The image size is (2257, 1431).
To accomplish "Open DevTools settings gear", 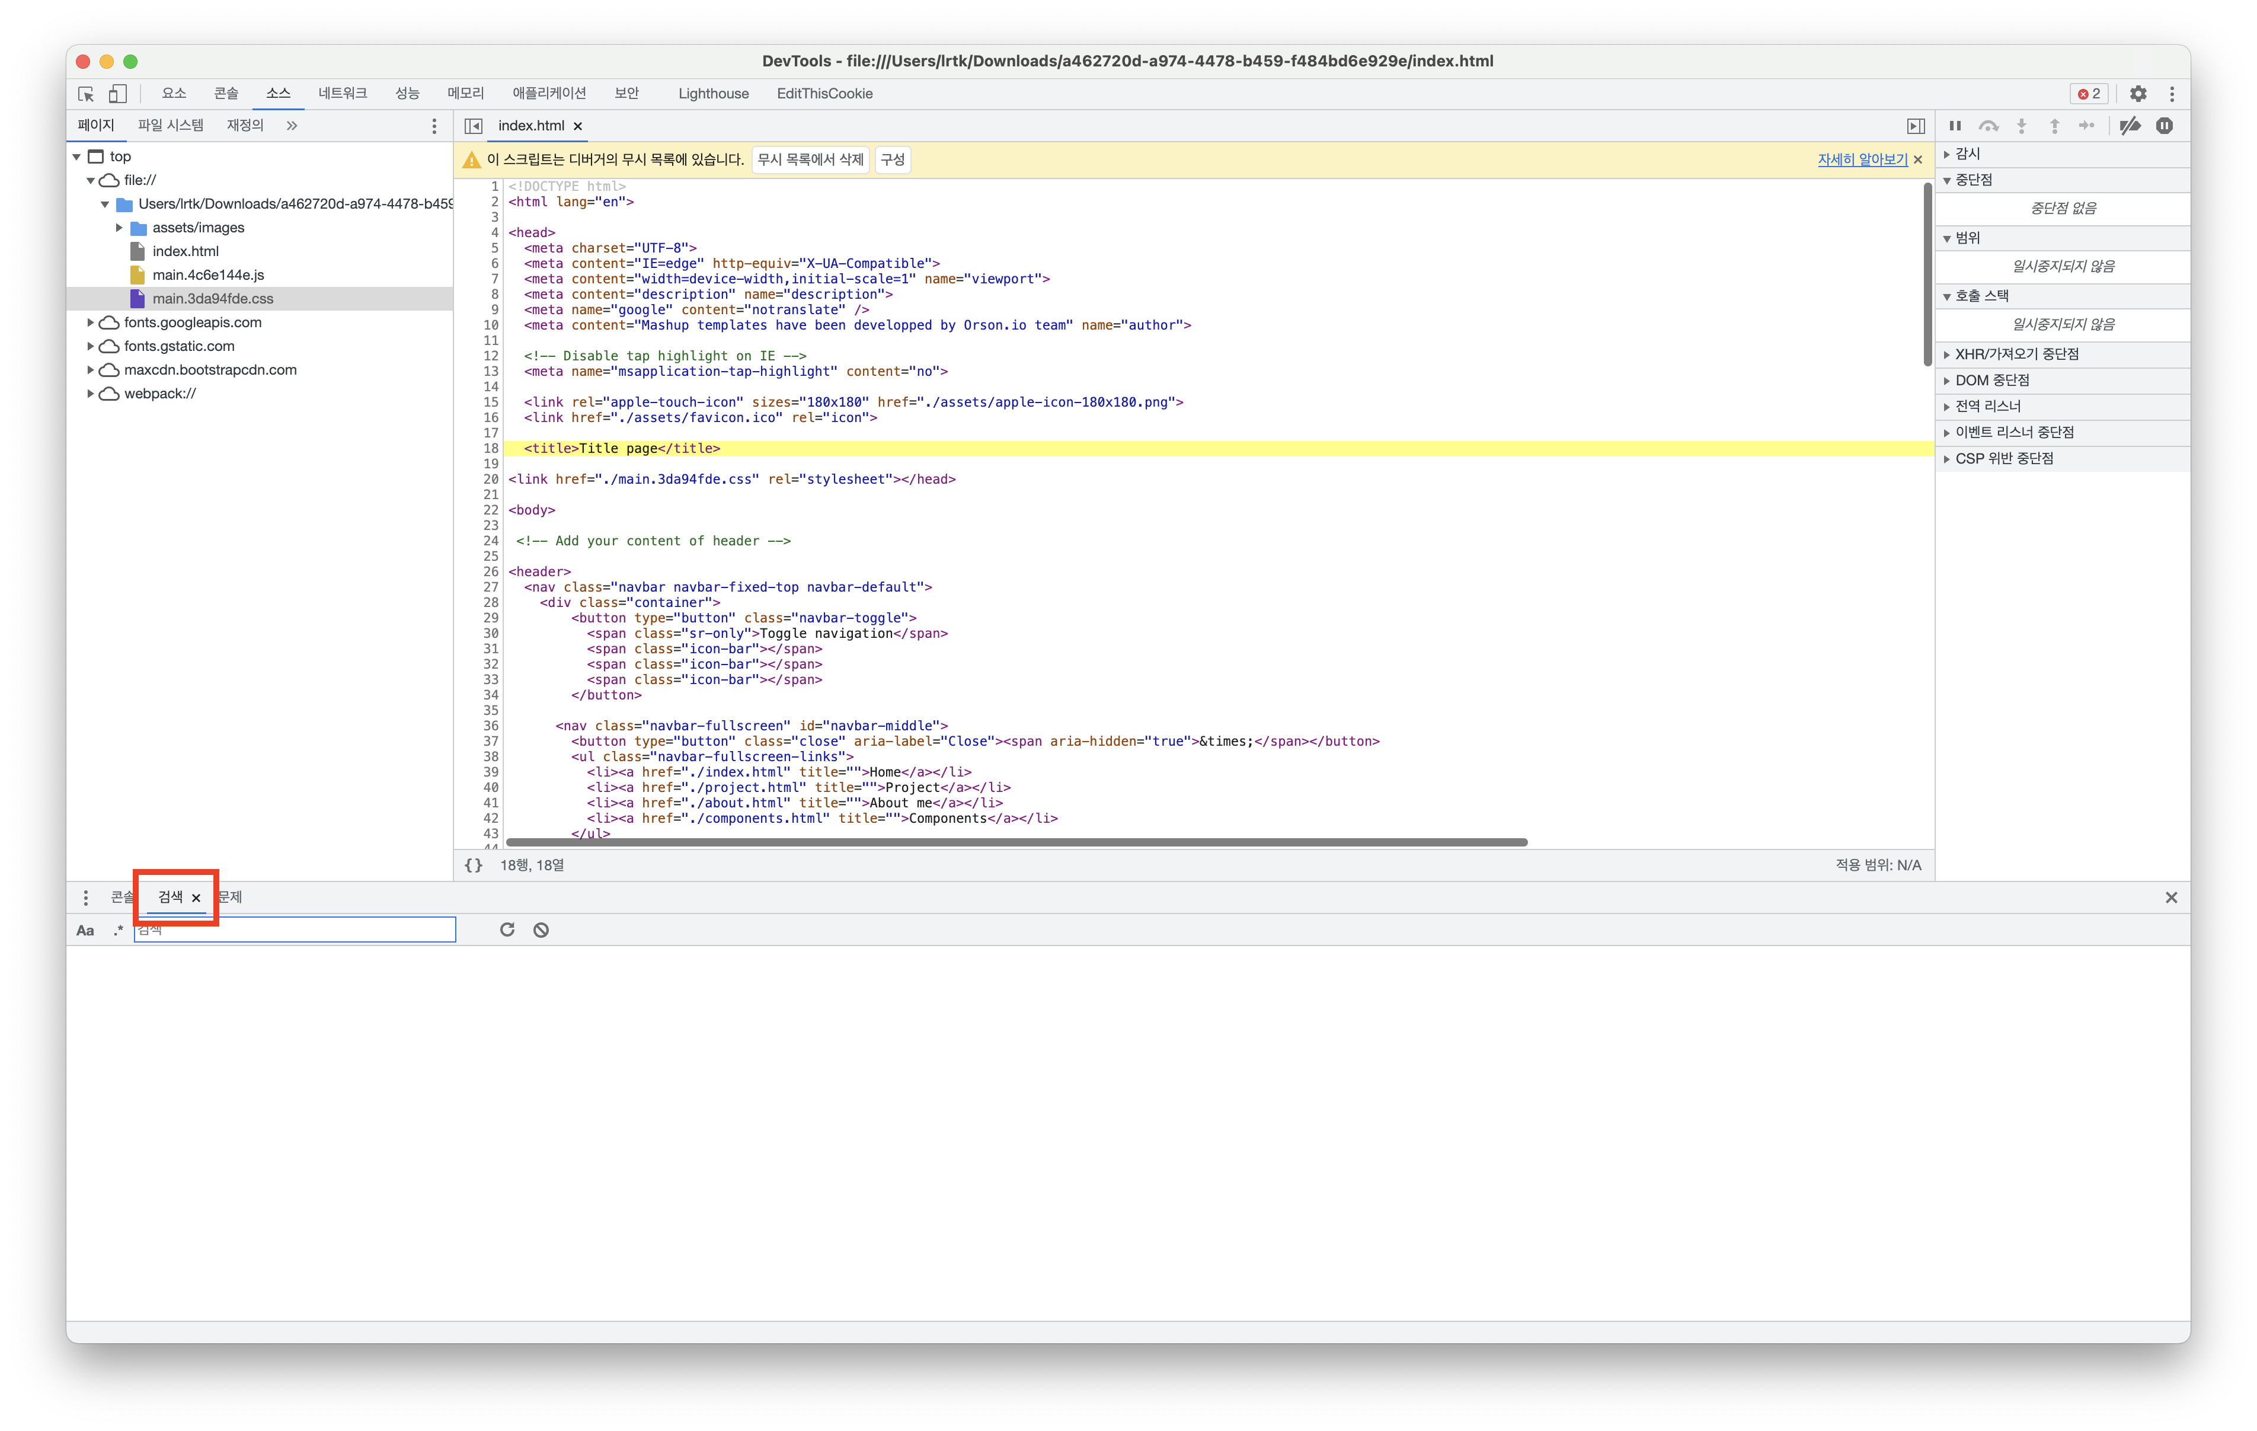I will [2137, 94].
